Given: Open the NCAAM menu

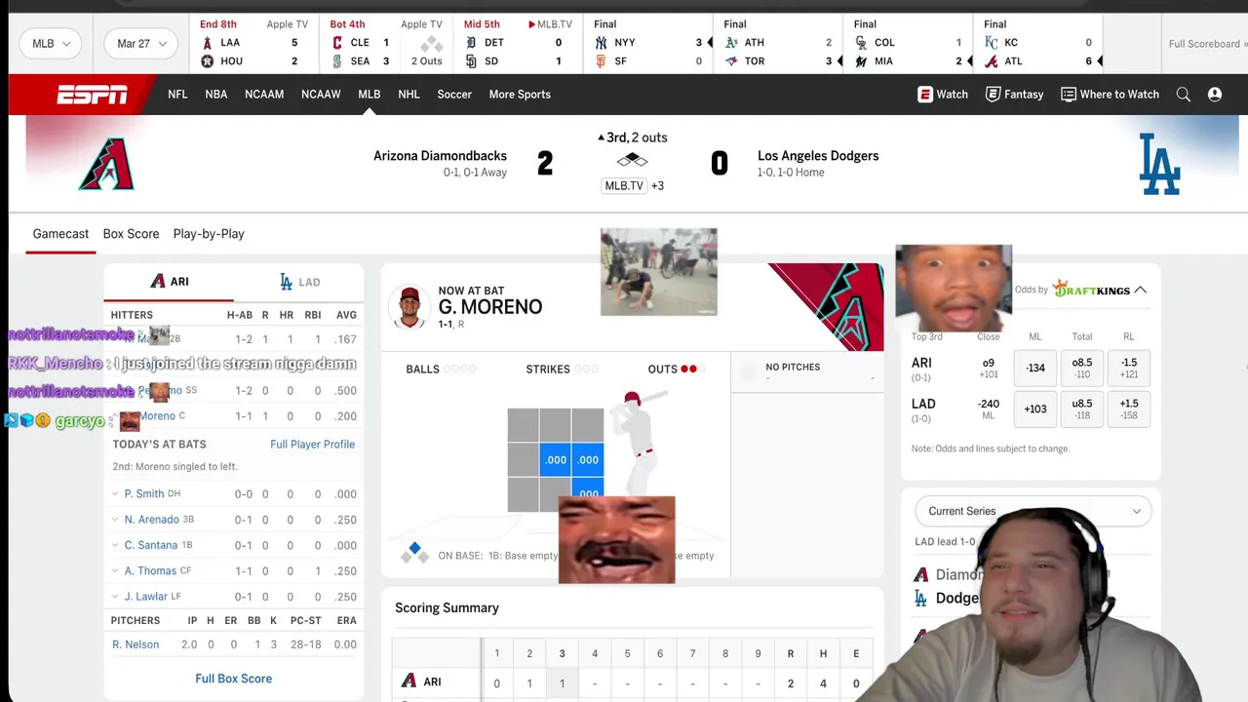Looking at the screenshot, I should [x=264, y=95].
